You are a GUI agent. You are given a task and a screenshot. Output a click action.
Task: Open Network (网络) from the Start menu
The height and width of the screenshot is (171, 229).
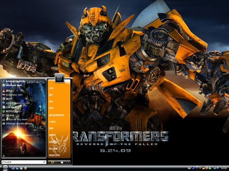click(x=51, y=129)
